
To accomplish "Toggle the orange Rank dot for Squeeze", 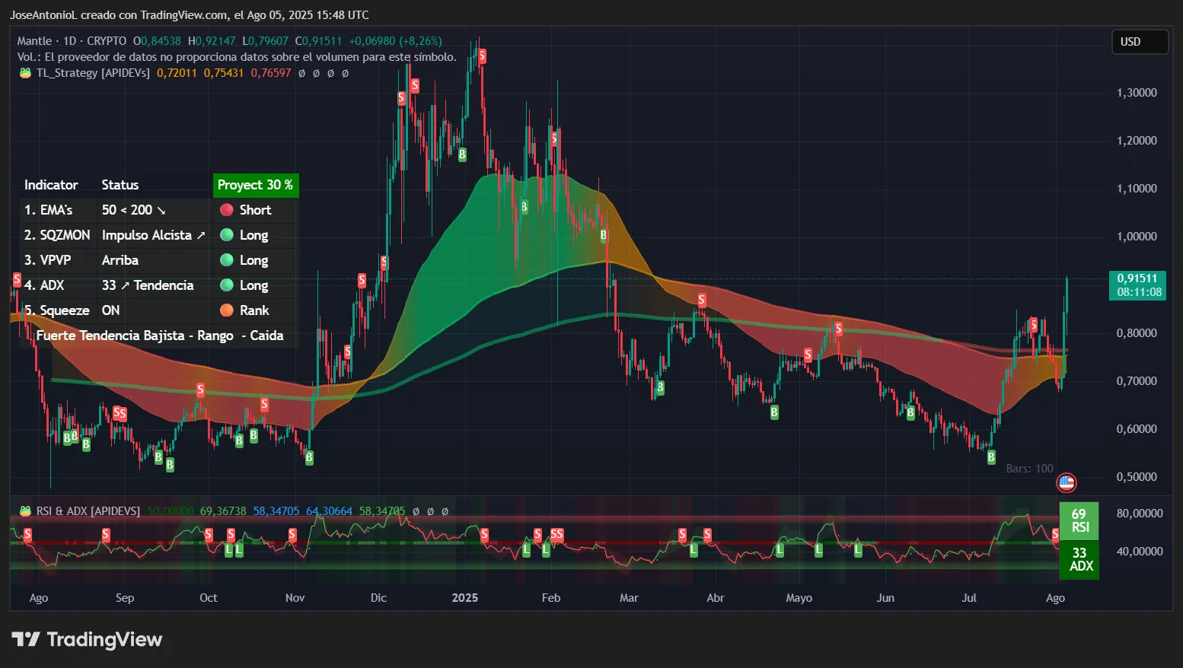I will (x=226, y=310).
